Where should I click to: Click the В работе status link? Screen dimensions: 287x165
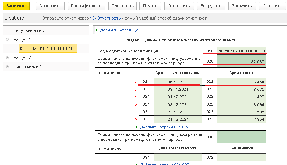click(14, 18)
